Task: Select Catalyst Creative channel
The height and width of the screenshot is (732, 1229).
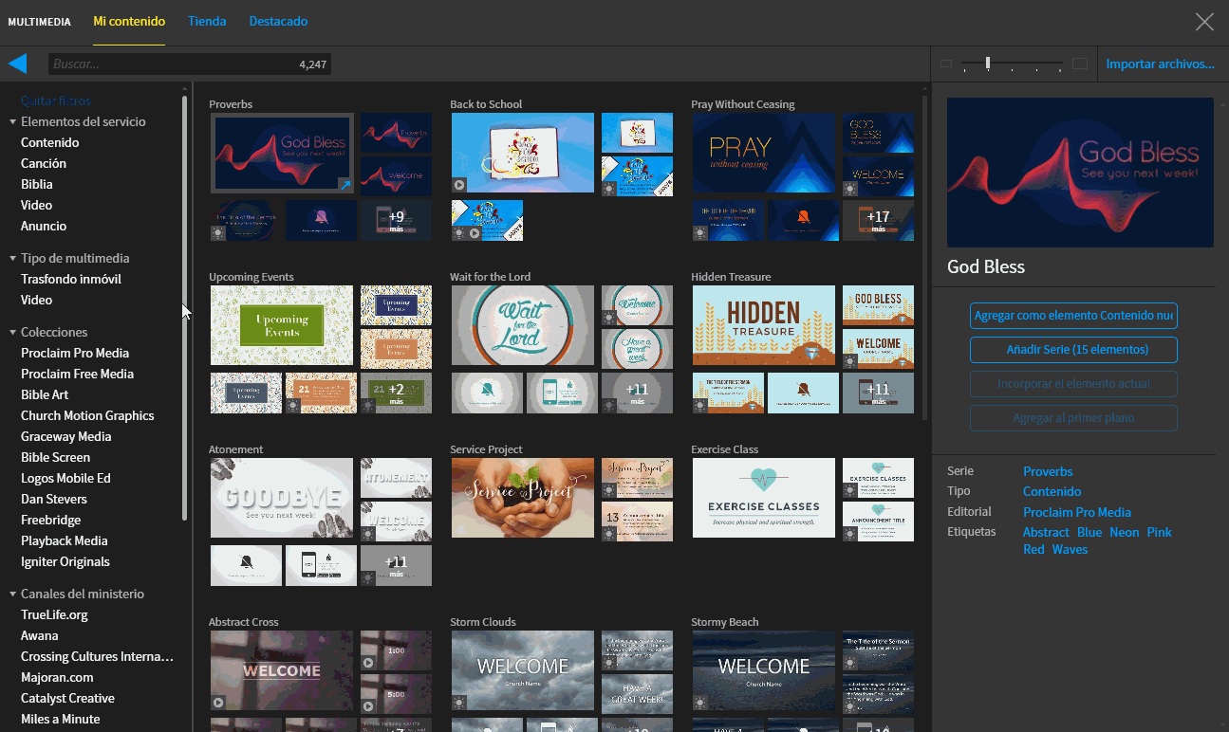Action: [67, 698]
